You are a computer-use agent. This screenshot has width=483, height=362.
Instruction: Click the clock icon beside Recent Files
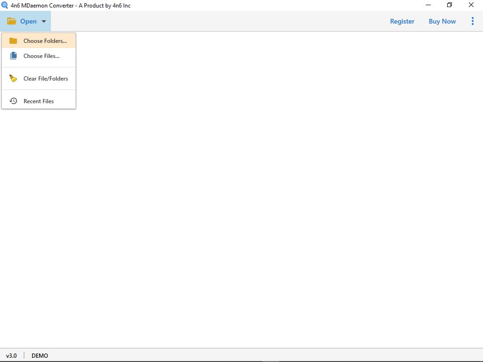(x=13, y=101)
